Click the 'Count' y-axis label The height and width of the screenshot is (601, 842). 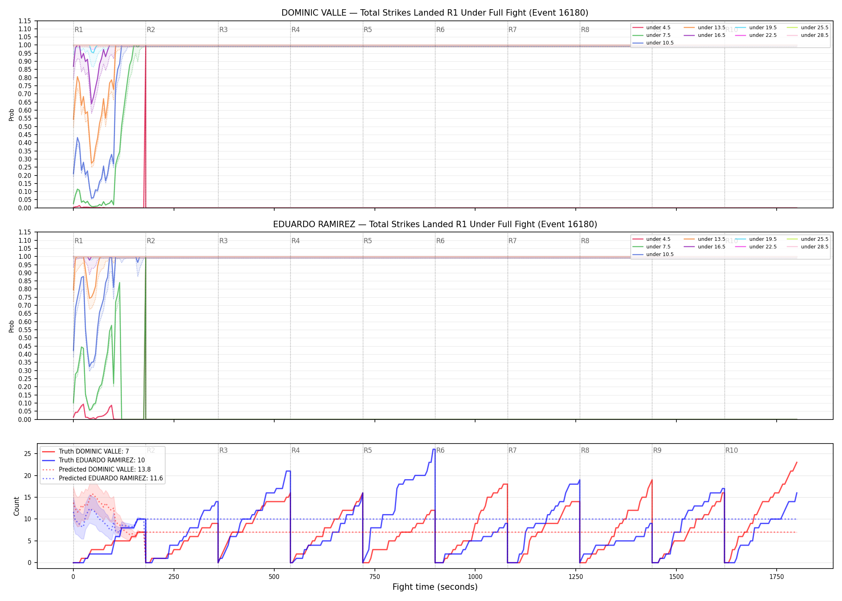tap(16, 506)
